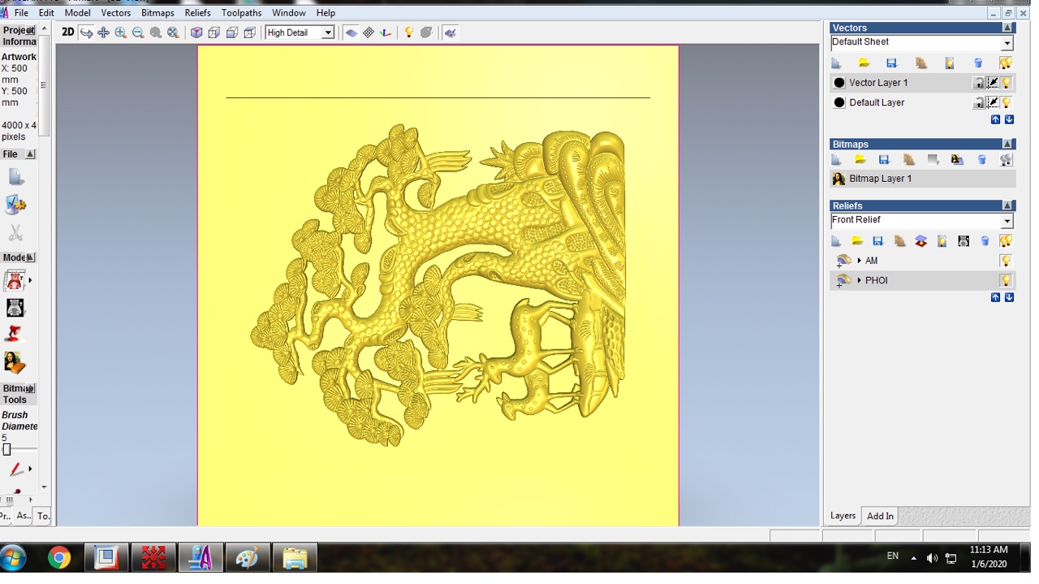The height and width of the screenshot is (584, 1039).
Task: Move vector layer down arrow
Action: click(x=1009, y=119)
